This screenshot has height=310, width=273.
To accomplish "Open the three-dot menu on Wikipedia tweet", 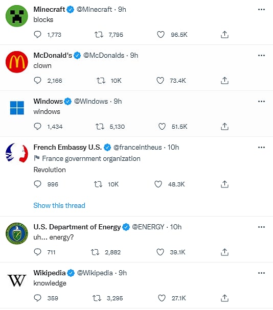I will (261, 273).
